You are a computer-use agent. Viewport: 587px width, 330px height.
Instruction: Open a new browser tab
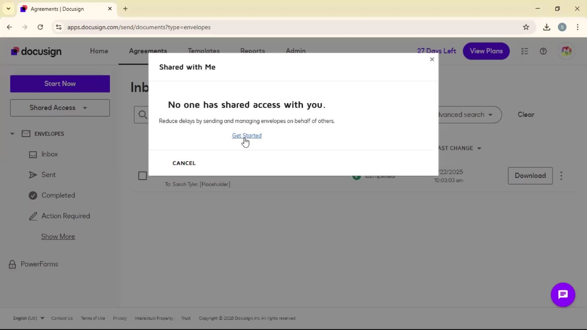pyautogui.click(x=125, y=9)
